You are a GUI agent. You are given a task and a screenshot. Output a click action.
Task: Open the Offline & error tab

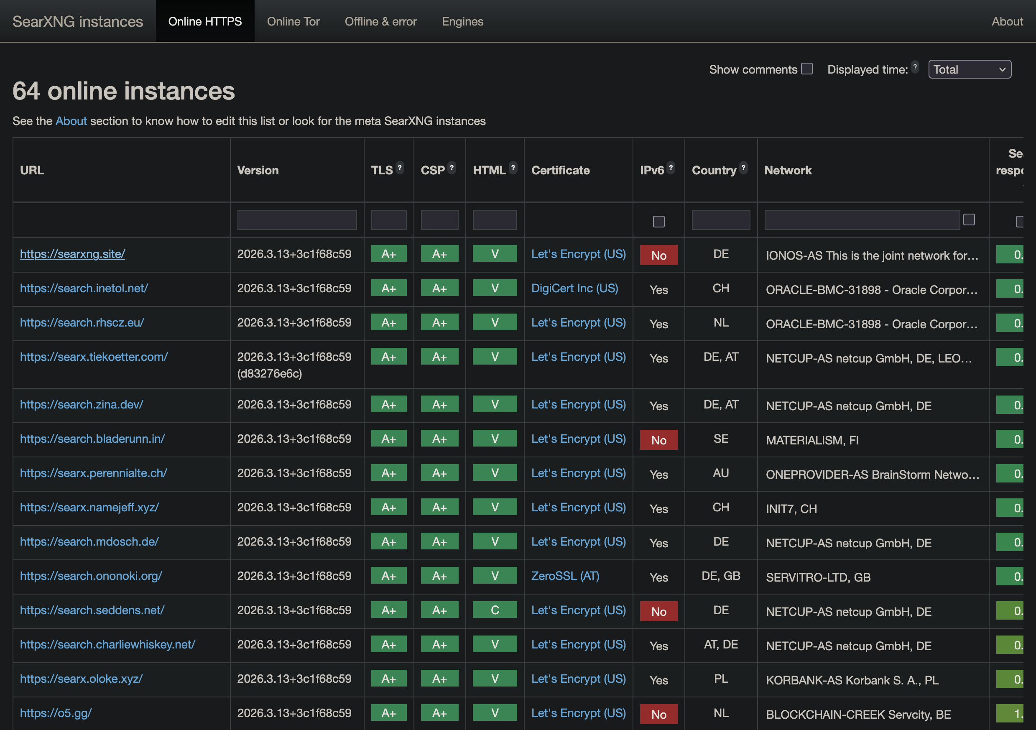coord(380,21)
